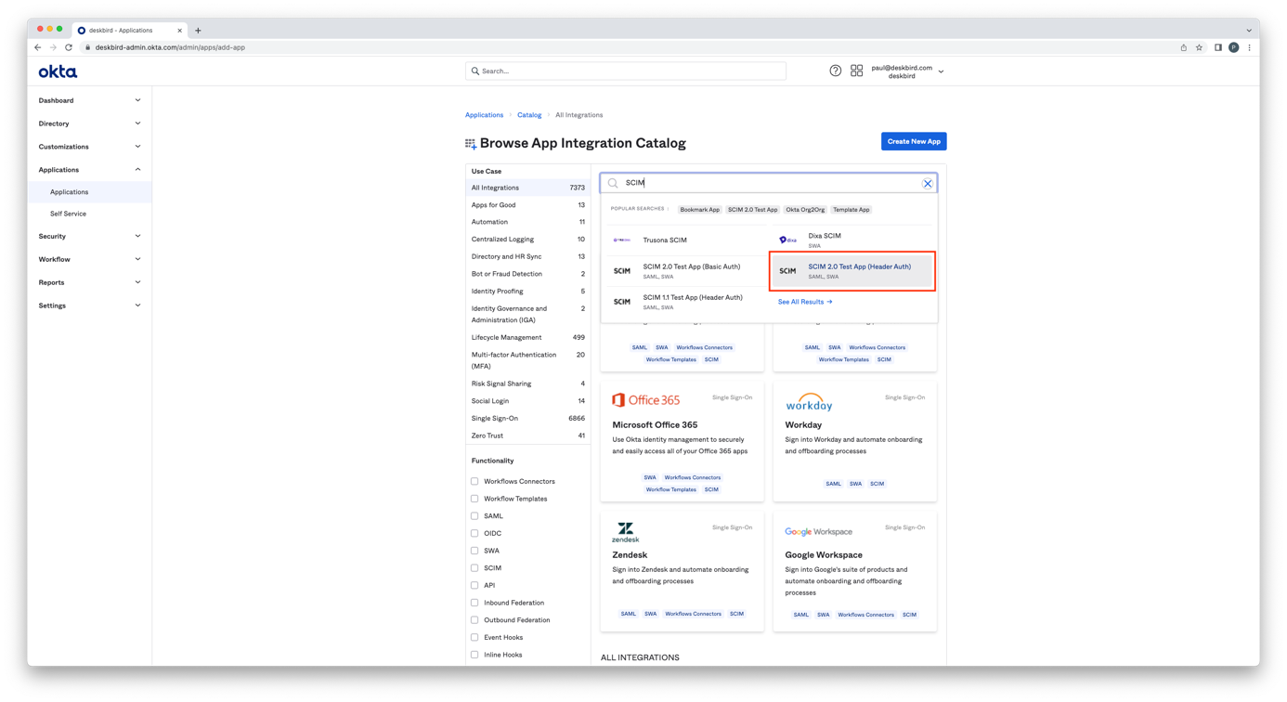Viewport: 1287px width, 702px height.
Task: Click the Okta logo in header
Action: 58,71
